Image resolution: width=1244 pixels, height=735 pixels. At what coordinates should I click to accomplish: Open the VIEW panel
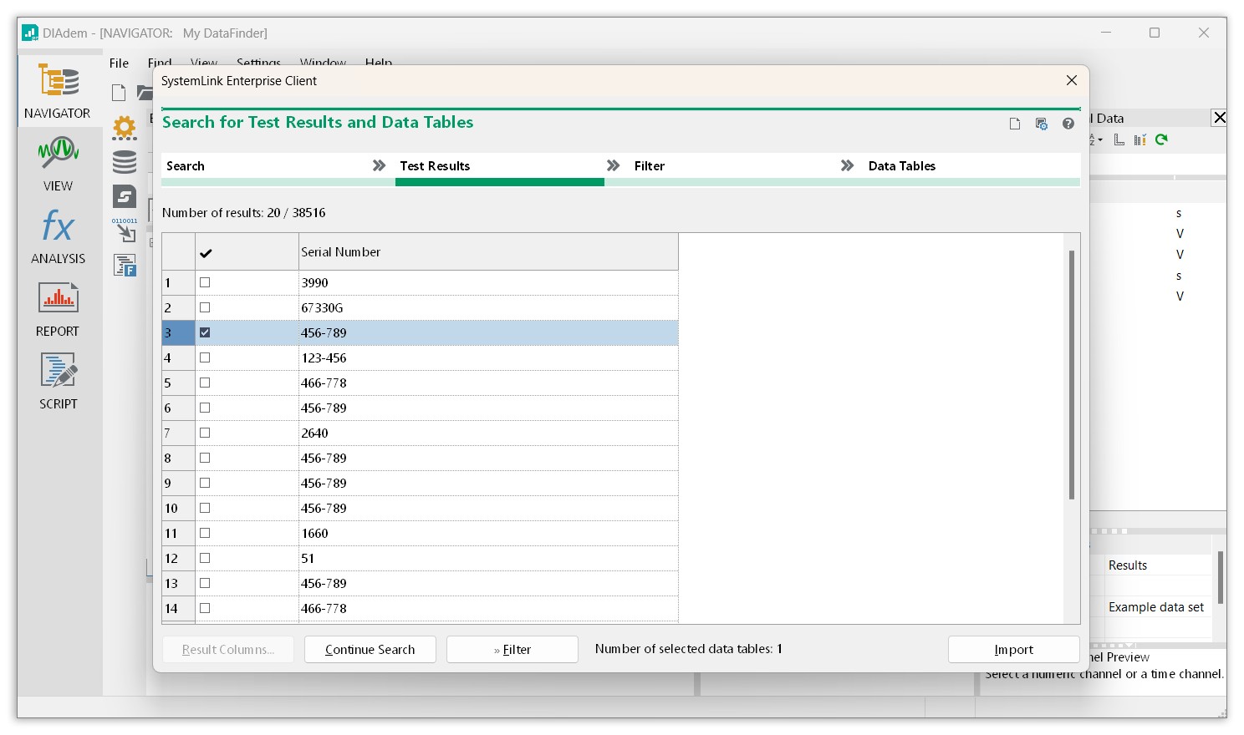coord(58,163)
